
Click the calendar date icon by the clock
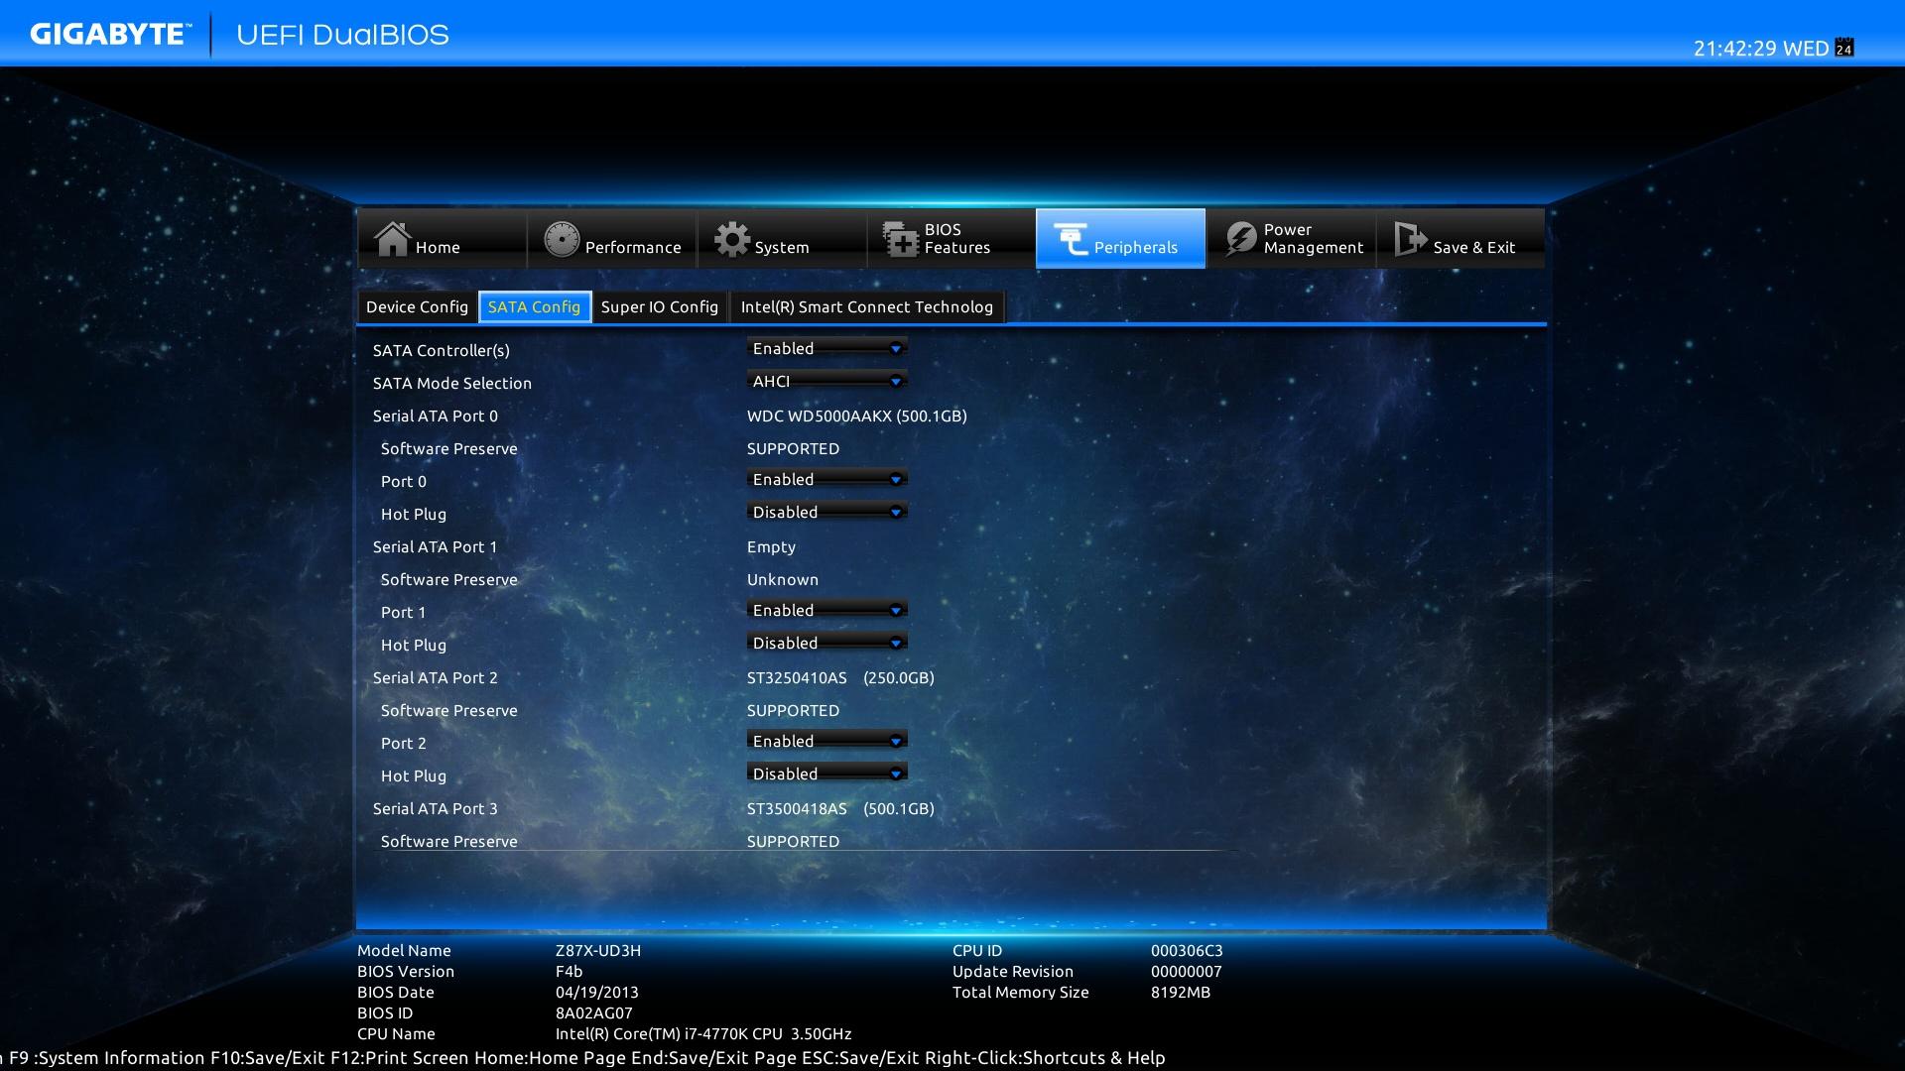[x=1844, y=48]
